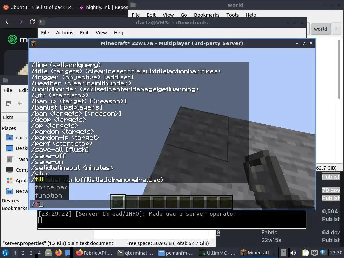Image resolution: width=344 pixels, height=258 pixels.
Task: Close the Ubuntu File list browser tab
Action: (x=70, y=7)
